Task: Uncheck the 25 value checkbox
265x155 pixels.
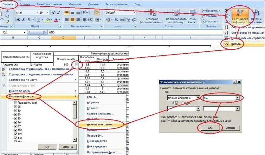Action: tap(16, 107)
